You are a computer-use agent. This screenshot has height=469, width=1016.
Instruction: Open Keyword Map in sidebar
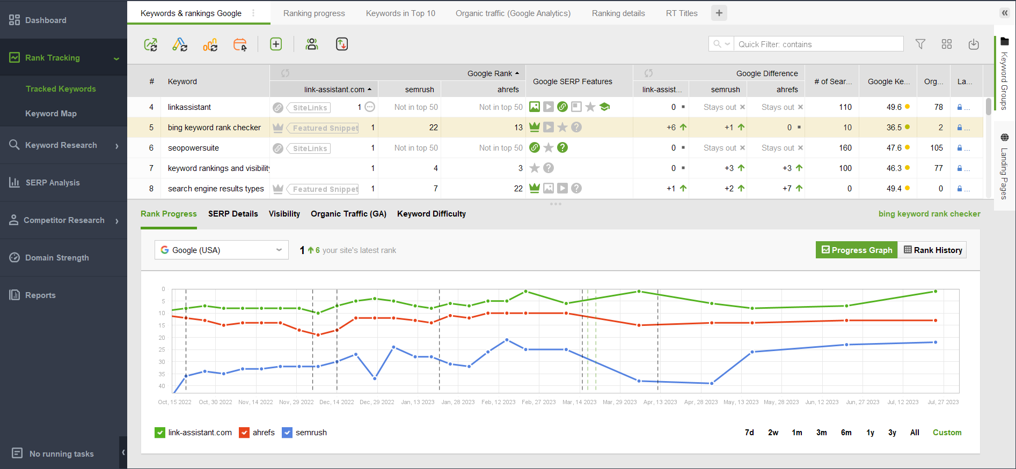click(51, 114)
